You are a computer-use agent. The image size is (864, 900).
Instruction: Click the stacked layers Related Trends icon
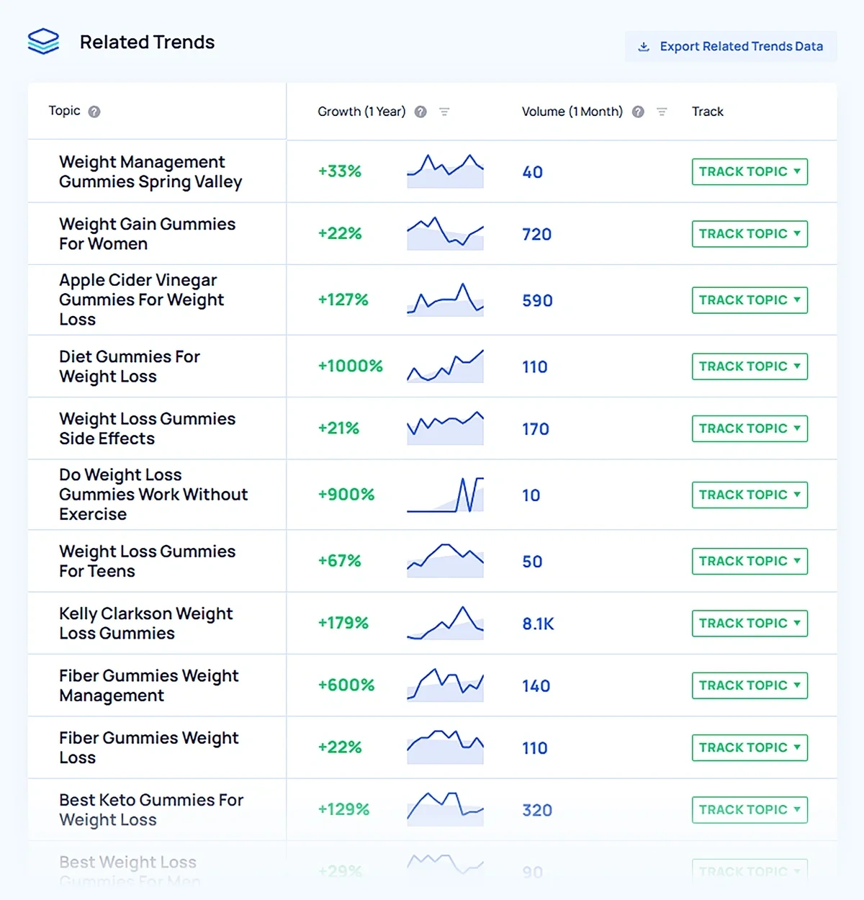coord(43,42)
